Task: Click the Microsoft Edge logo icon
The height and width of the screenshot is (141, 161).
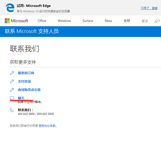Action: coord(10,8)
